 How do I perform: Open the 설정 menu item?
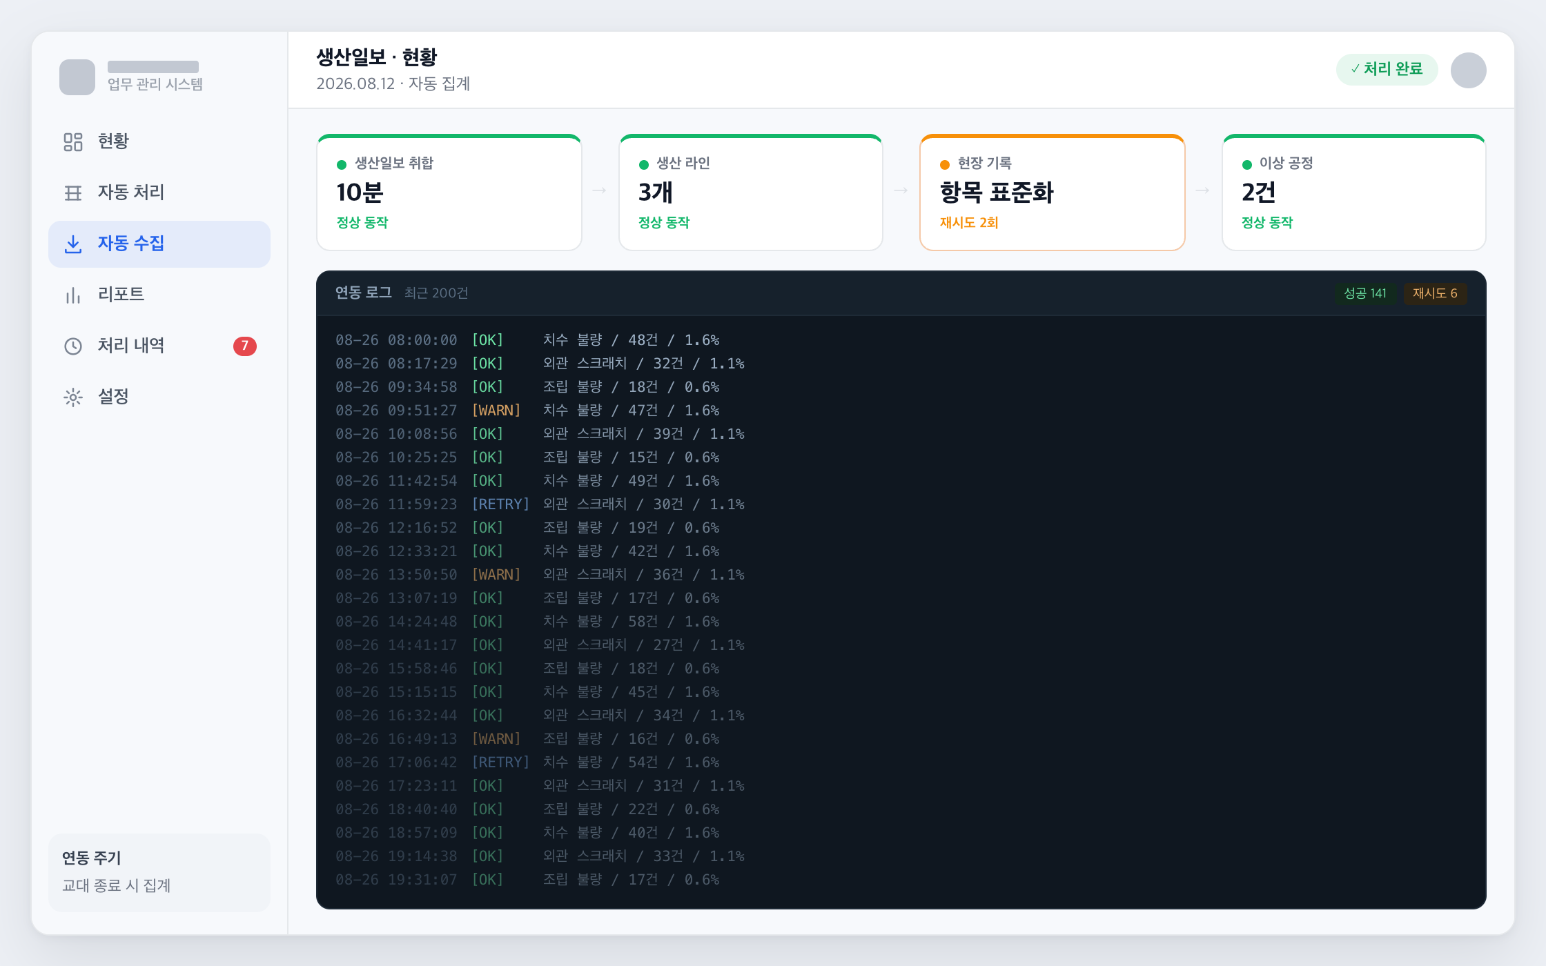159,397
